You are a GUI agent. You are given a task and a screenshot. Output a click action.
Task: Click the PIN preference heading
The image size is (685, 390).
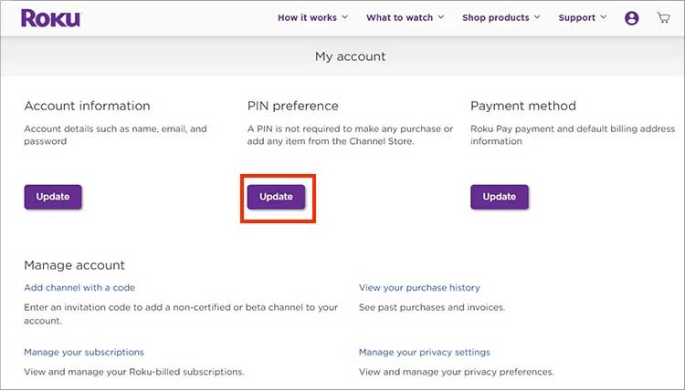point(292,106)
